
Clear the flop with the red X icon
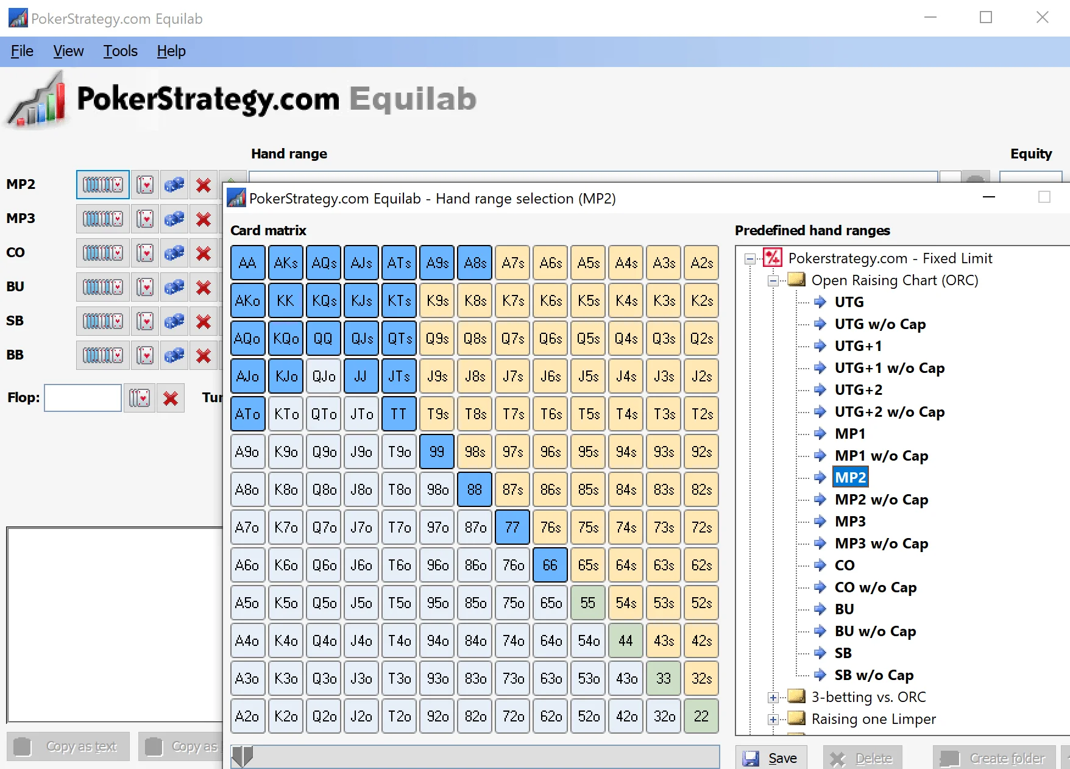click(x=171, y=398)
